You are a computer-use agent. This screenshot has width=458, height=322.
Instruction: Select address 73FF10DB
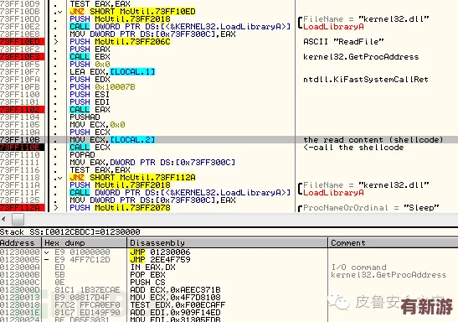click(20, 12)
